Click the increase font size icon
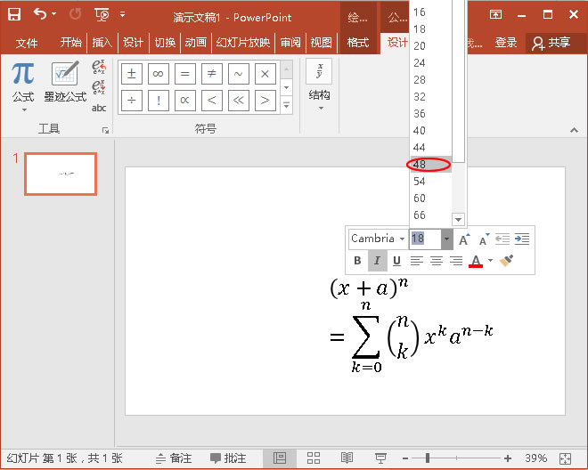 (x=464, y=239)
